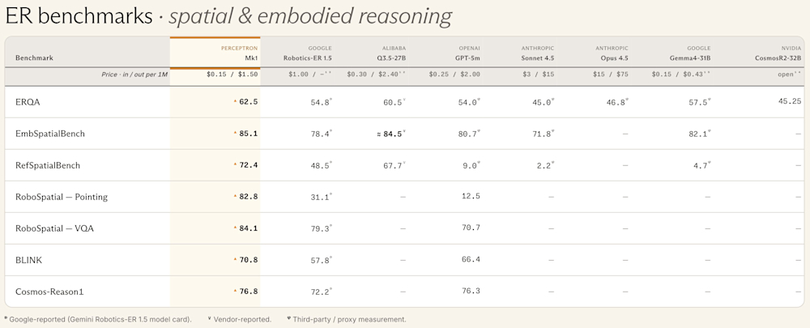The width and height of the screenshot is (810, 328).
Task: Click Perceptron's RefSpatialBench score 72.4
Action: click(249, 165)
